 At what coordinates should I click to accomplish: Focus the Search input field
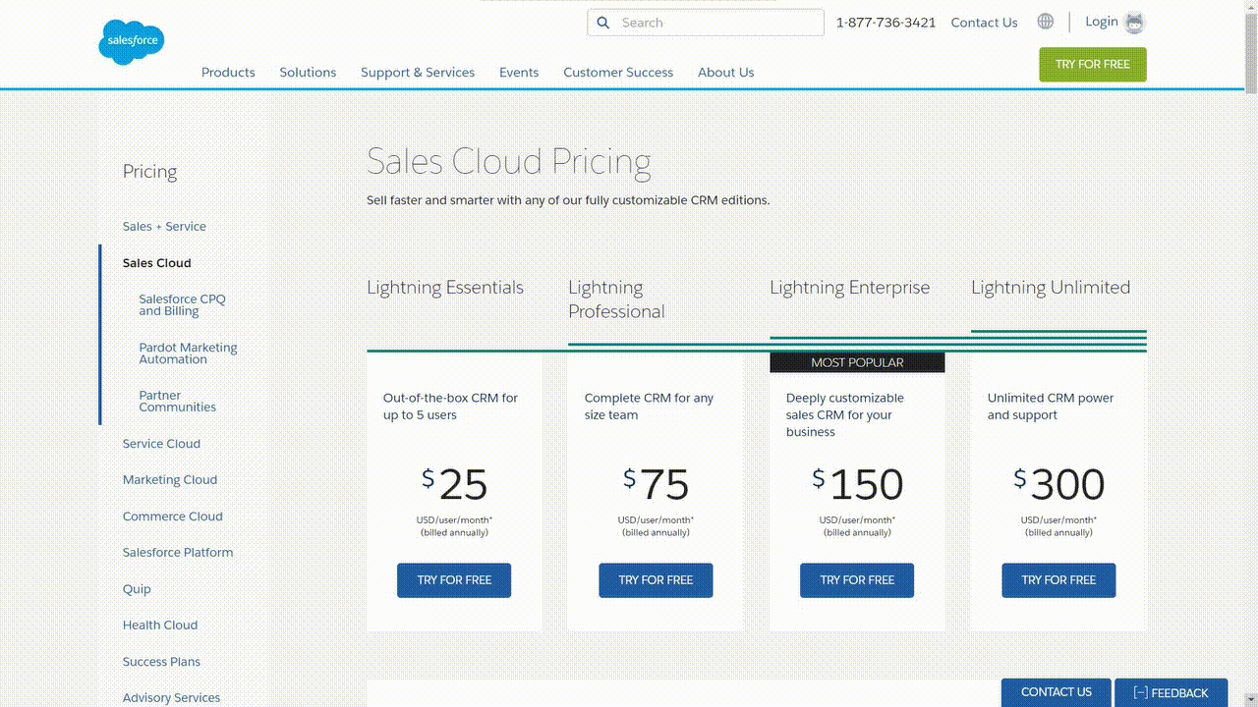click(706, 23)
